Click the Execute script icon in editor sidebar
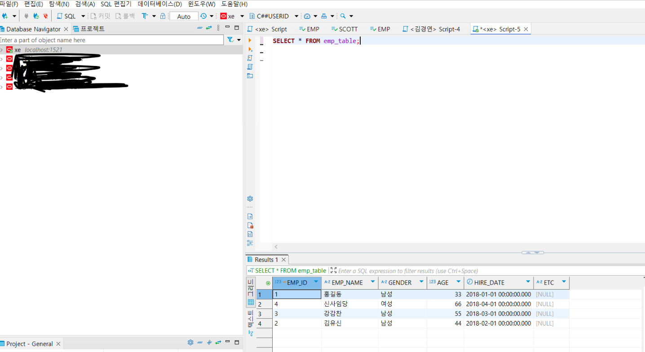Viewport: 645px width, 352px height. [250, 58]
